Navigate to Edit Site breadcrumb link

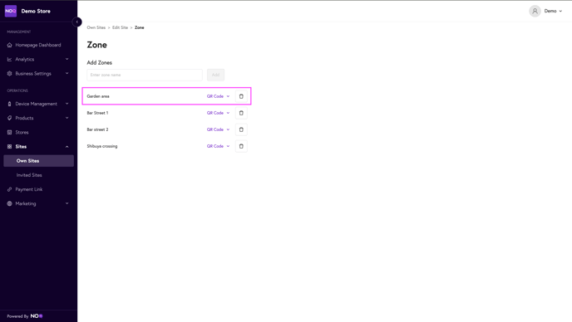pyautogui.click(x=120, y=27)
